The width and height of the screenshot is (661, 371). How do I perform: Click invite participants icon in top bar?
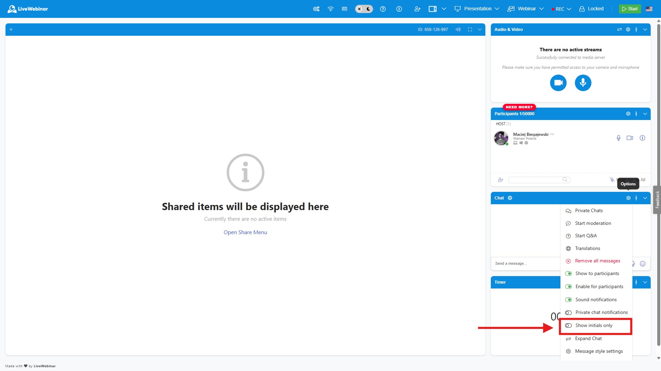(417, 9)
